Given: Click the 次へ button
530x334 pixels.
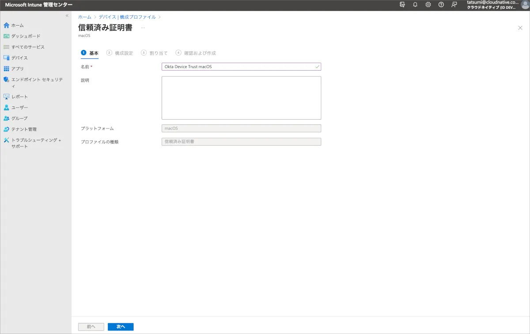Looking at the screenshot, I should [x=121, y=327].
